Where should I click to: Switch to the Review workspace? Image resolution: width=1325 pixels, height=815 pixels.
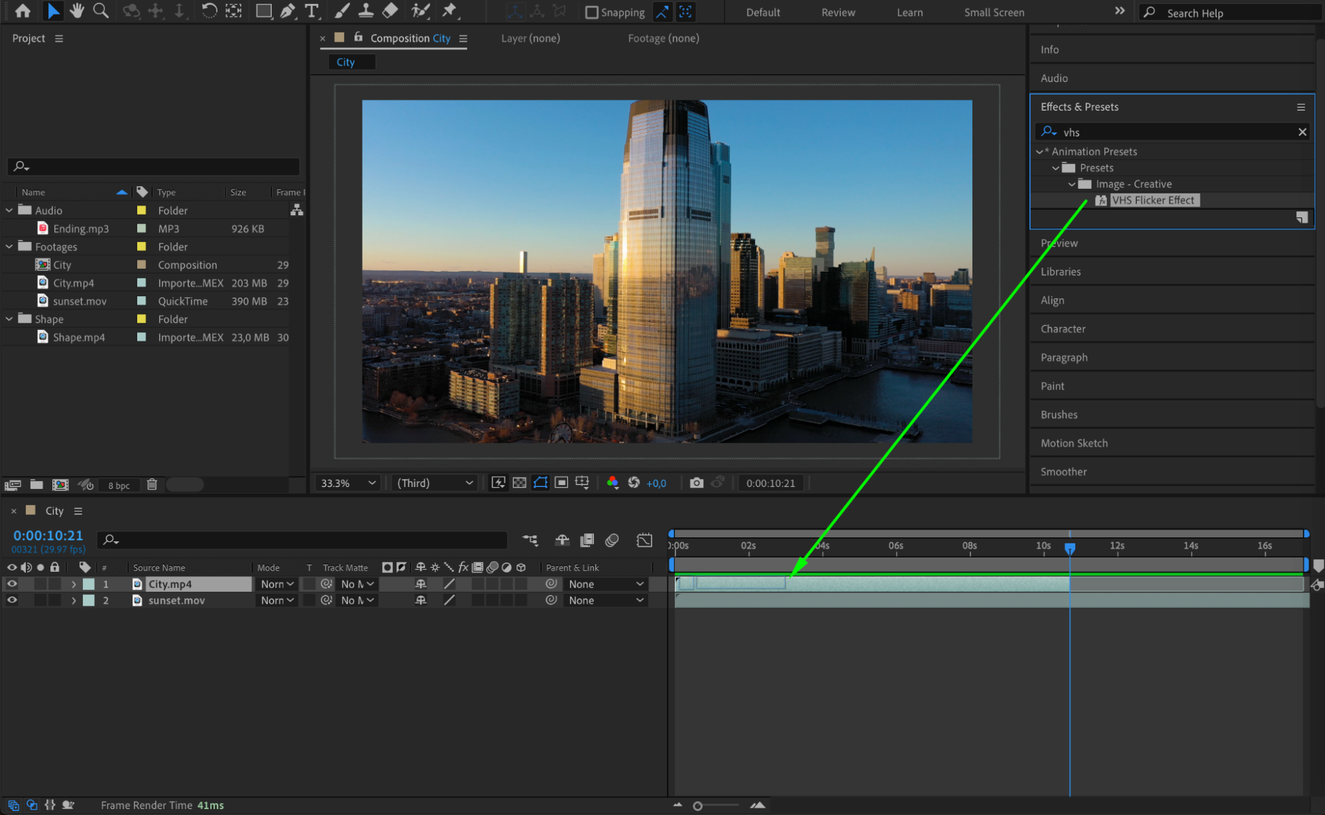[x=838, y=12]
